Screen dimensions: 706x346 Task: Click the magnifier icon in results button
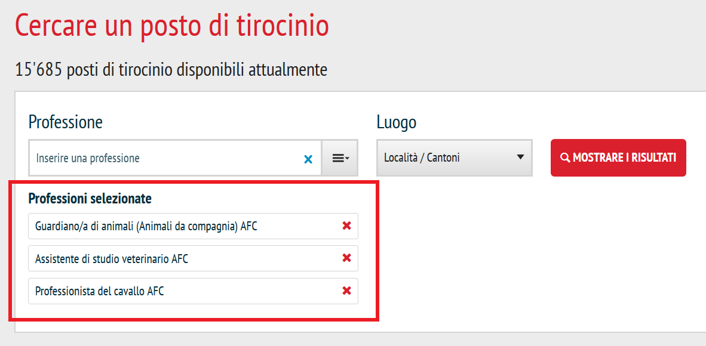(565, 158)
